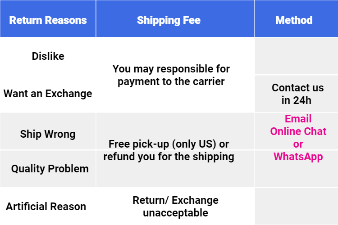Select the Want an Exchange cell
This screenshot has height=225, width=338.
pos(48,94)
